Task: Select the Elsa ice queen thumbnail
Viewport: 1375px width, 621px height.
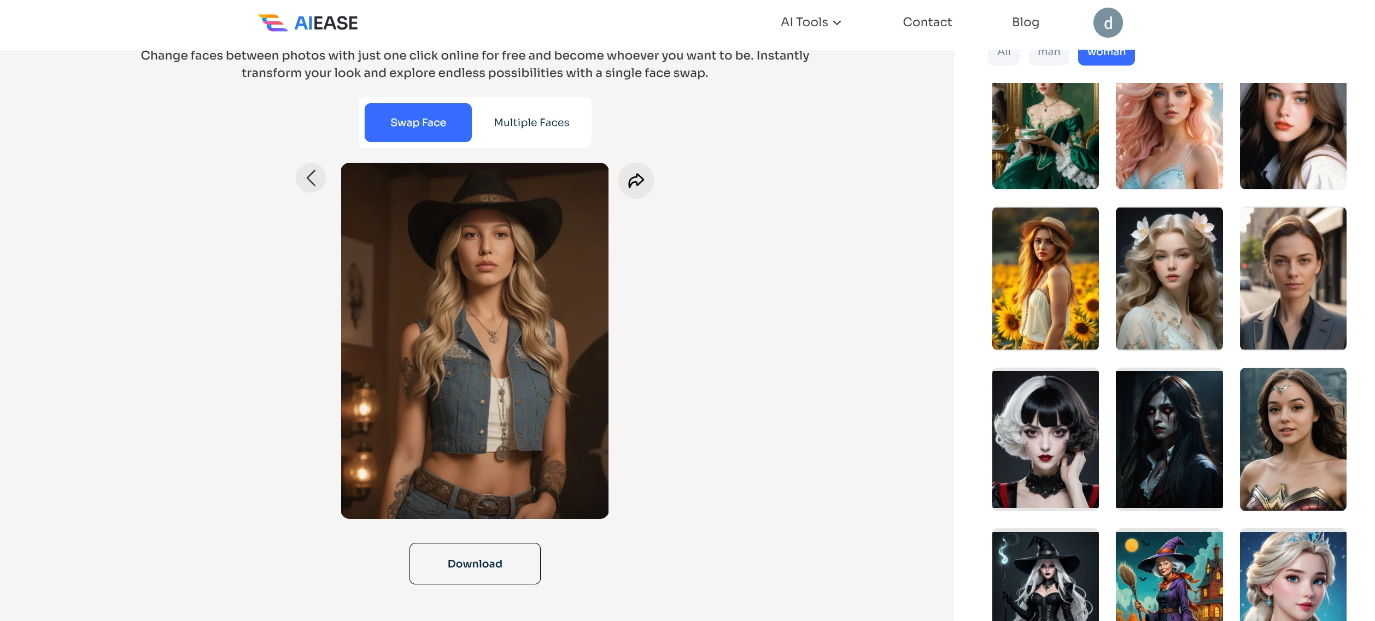Action: pos(1294,578)
